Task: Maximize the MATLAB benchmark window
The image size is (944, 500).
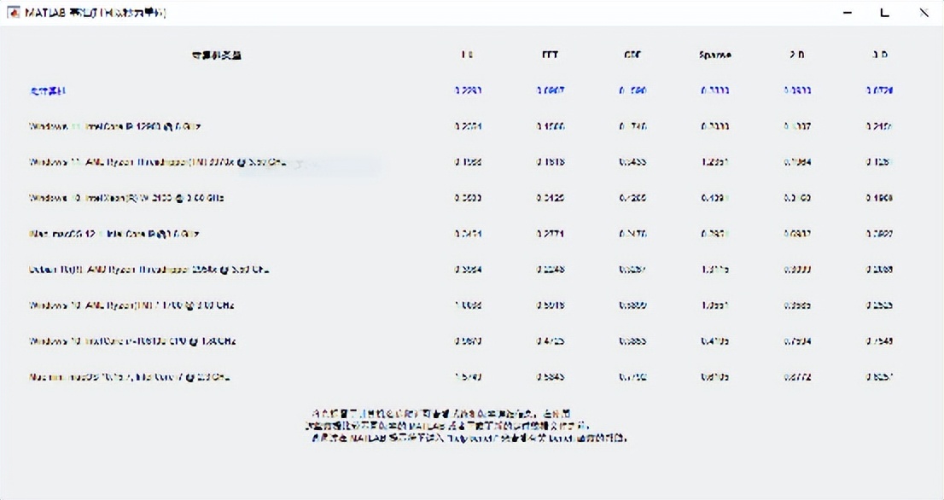Action: pos(885,13)
